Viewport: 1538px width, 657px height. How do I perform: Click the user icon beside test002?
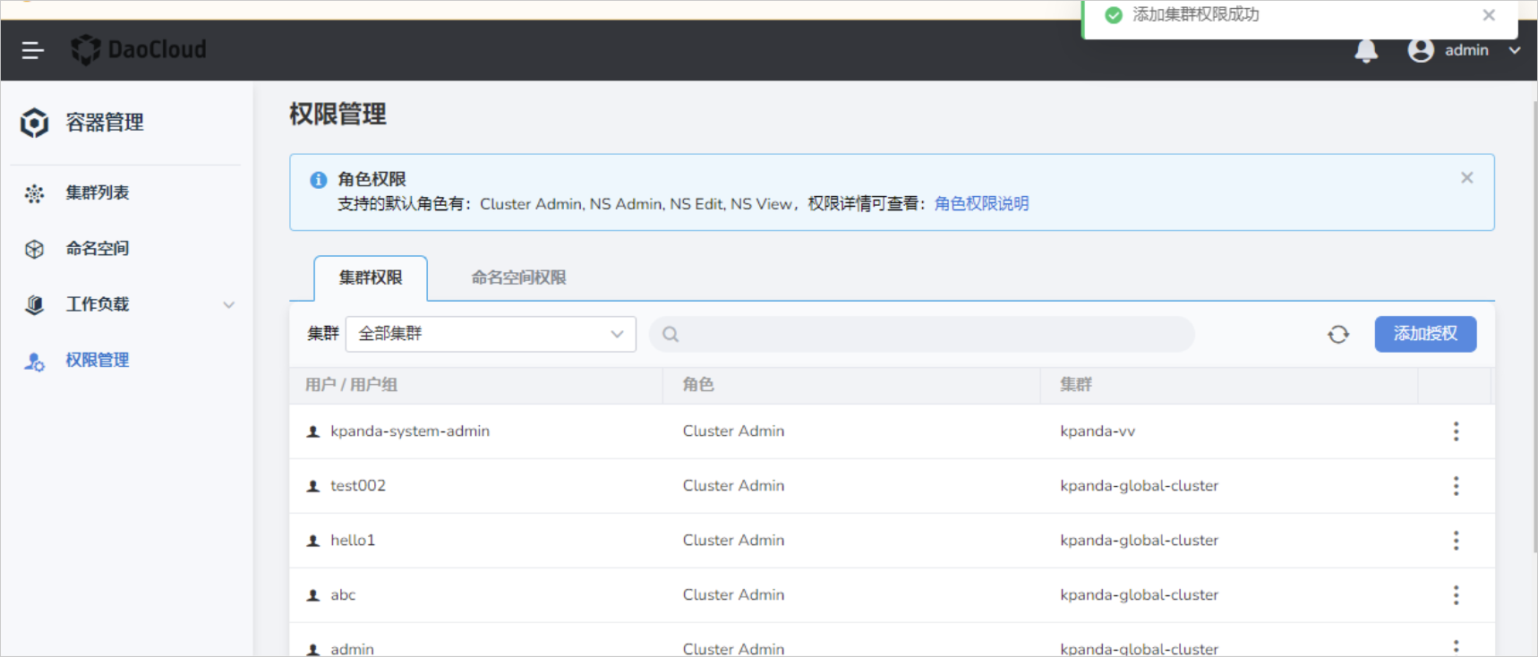pos(313,486)
